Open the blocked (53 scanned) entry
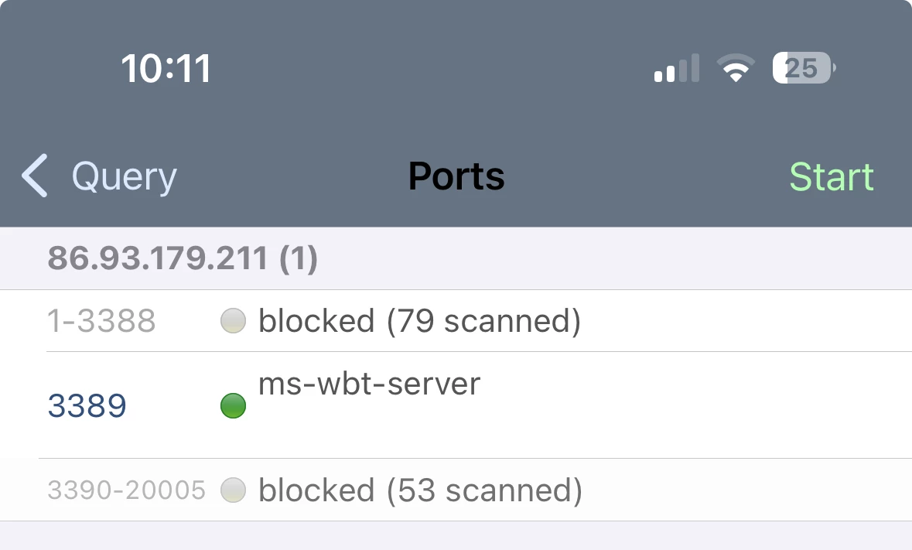Viewport: 912px width, 550px height. pos(420,490)
